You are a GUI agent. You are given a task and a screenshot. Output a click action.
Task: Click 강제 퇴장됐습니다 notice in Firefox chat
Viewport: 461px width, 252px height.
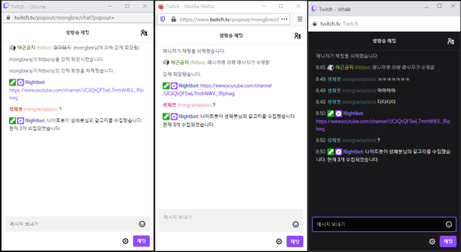pyautogui.click(x=182, y=74)
